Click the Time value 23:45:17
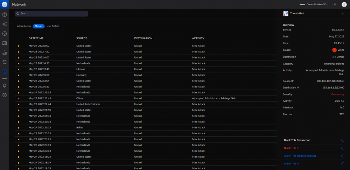Image resolution: width=350 pixels, height=170 pixels. 339,43
